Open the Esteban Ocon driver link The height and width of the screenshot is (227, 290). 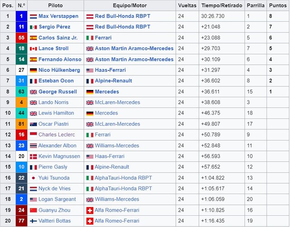click(56, 81)
